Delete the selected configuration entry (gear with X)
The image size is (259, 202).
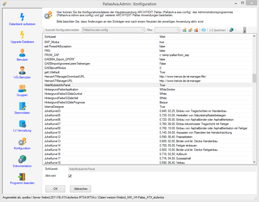click(196, 30)
